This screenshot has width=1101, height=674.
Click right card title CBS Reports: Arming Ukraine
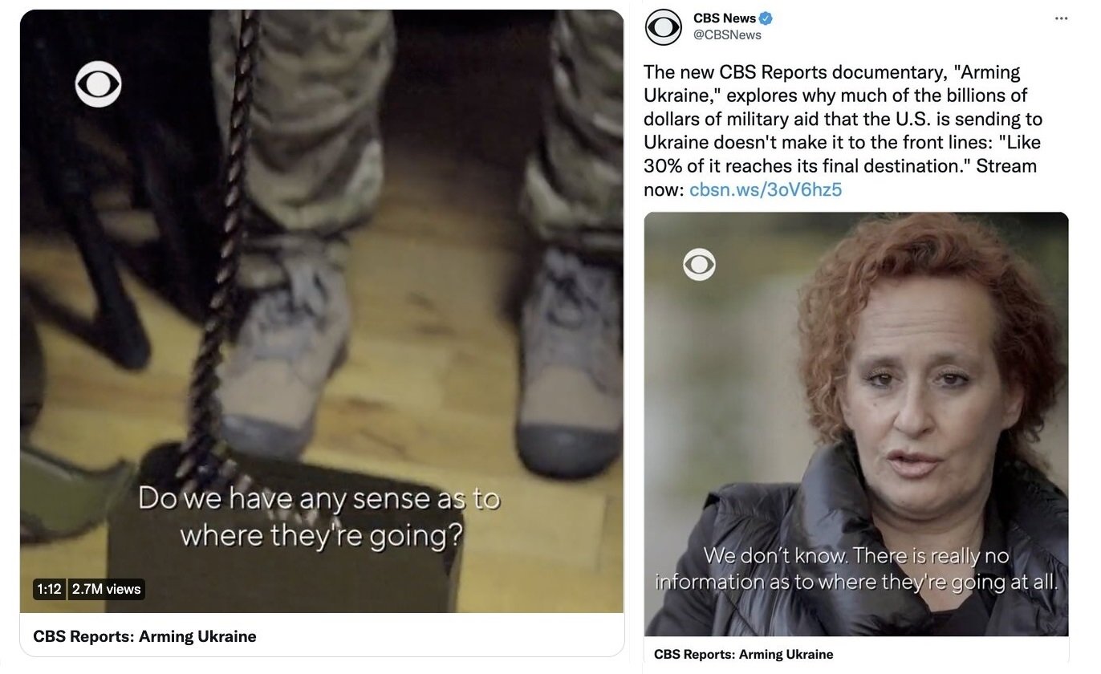pyautogui.click(x=744, y=654)
